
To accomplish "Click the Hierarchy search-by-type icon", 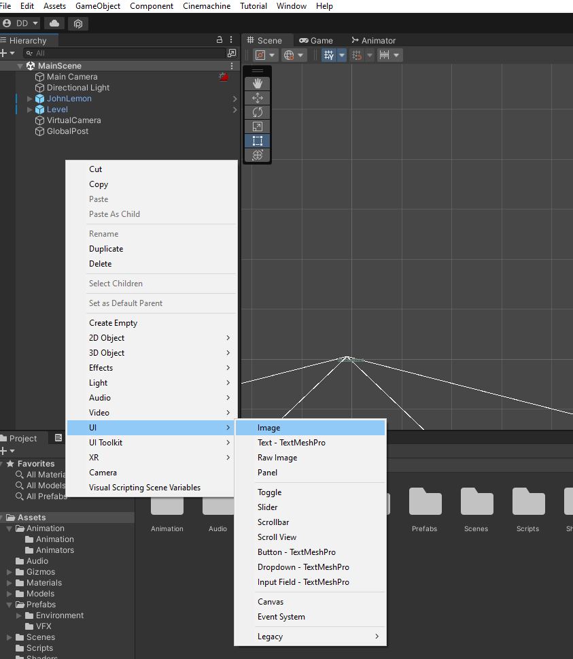I will [232, 53].
